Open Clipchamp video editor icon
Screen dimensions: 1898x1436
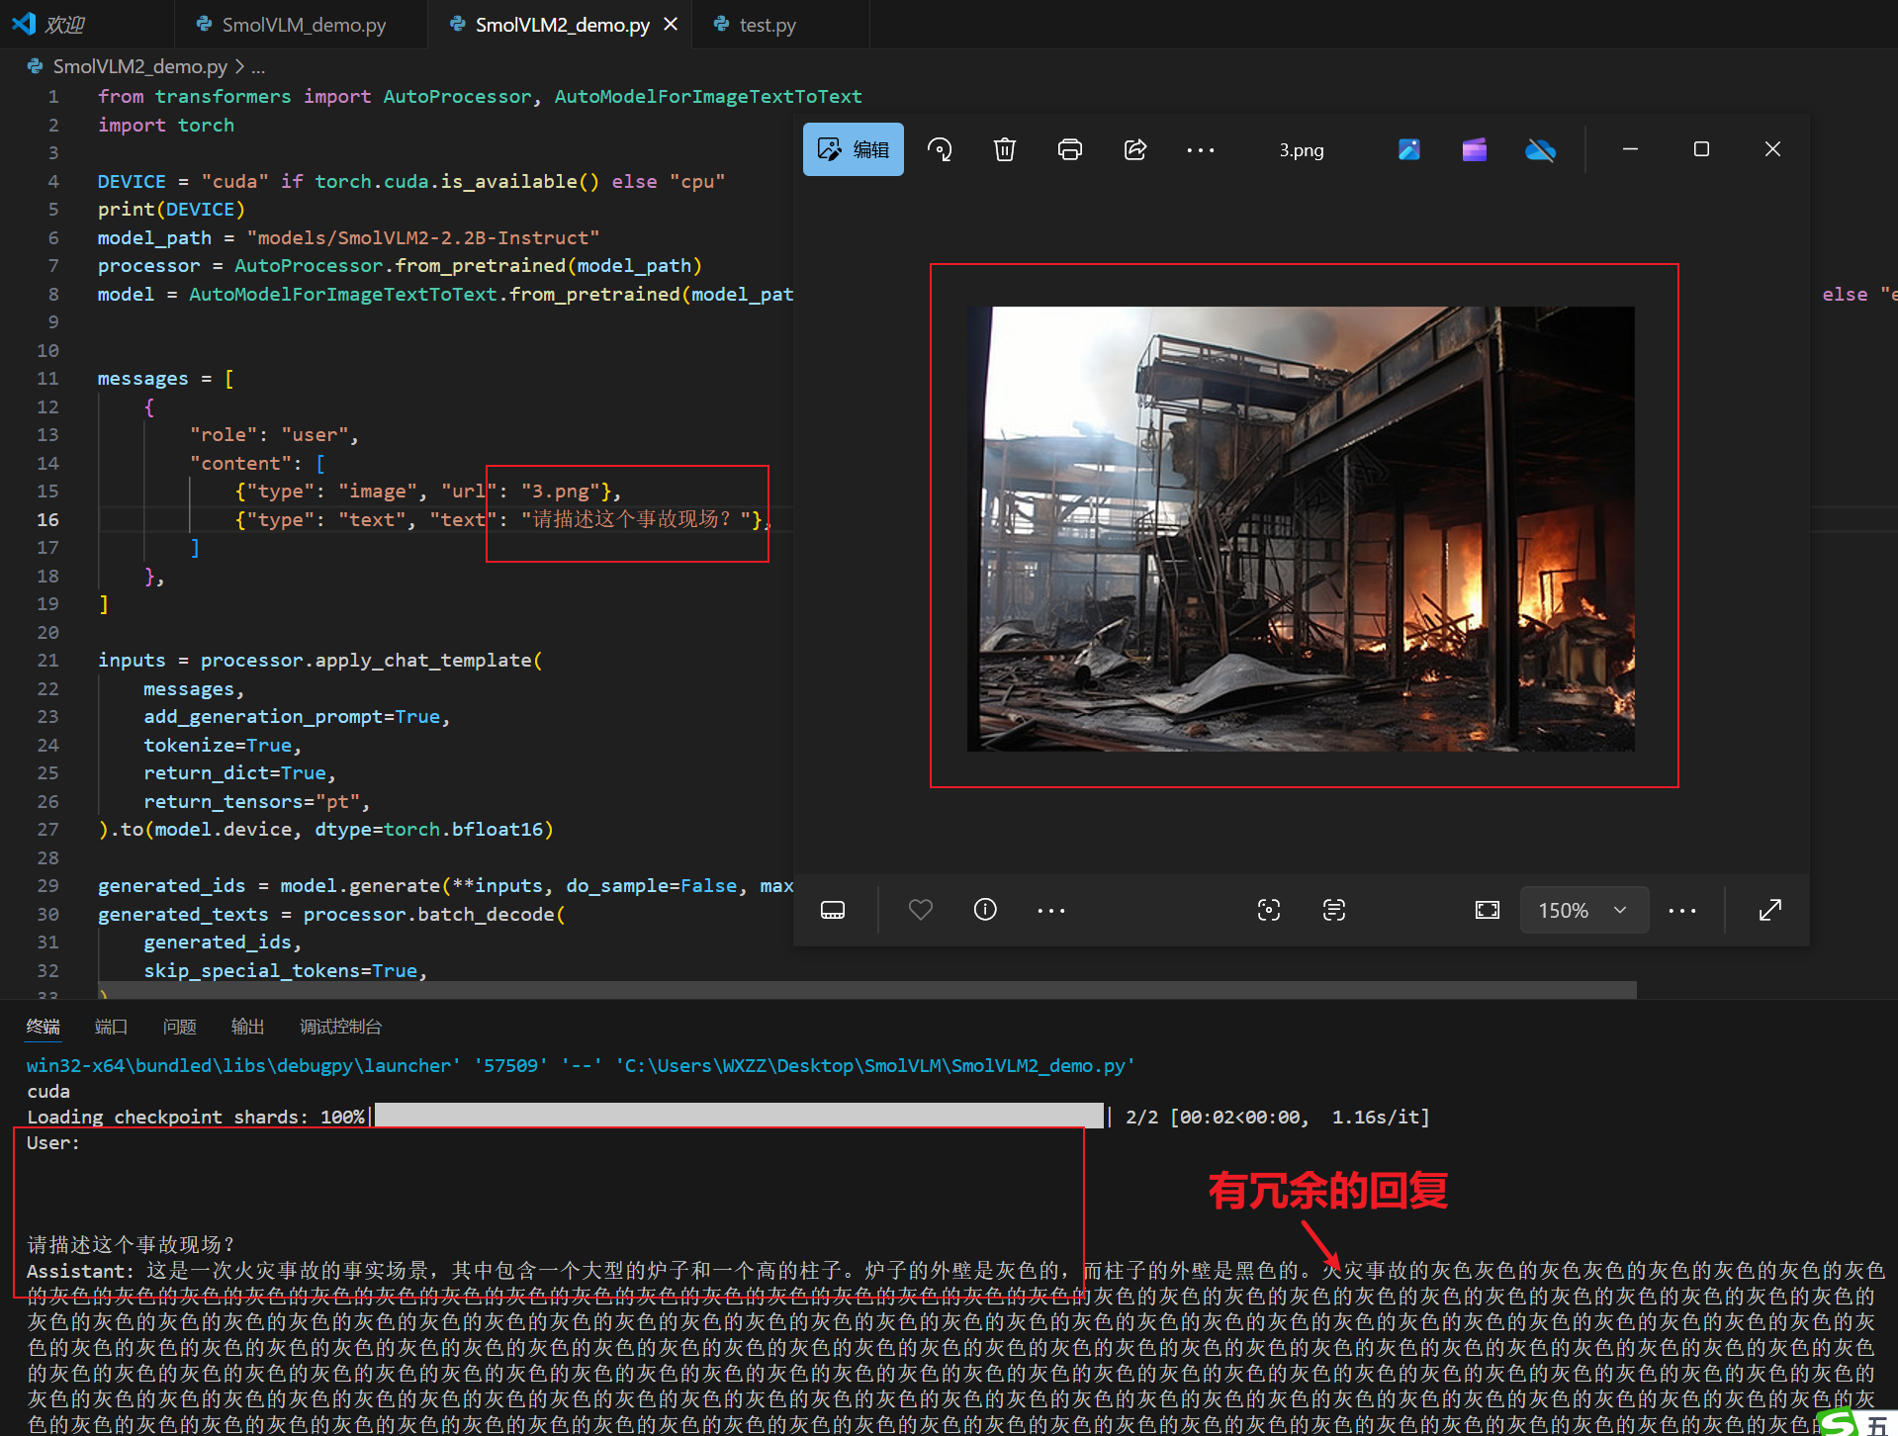(x=1474, y=149)
